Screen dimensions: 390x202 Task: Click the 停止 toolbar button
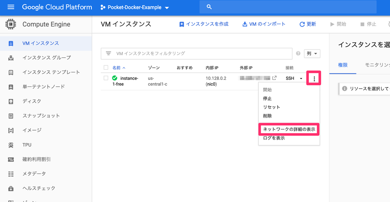coord(368,24)
